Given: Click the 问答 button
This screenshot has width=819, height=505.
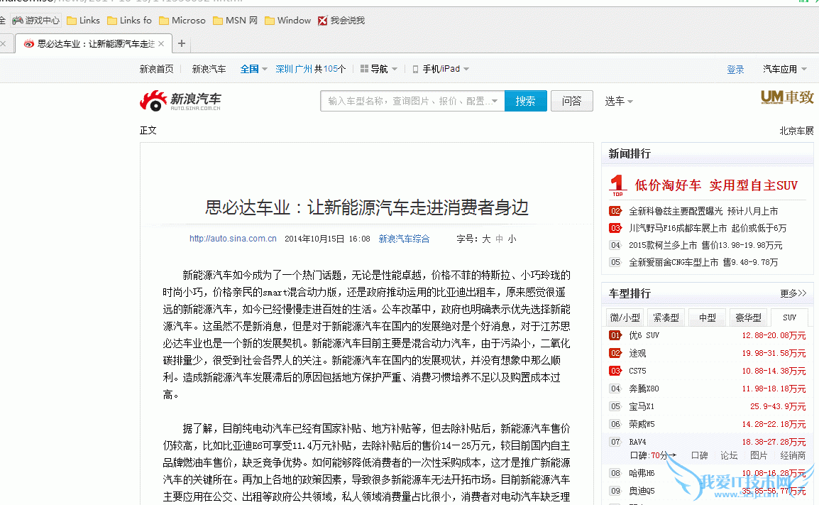Looking at the screenshot, I should coord(571,101).
